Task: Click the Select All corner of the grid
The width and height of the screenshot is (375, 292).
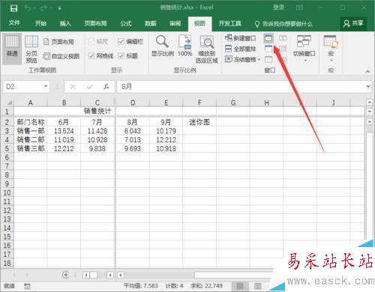Action: click(x=9, y=103)
